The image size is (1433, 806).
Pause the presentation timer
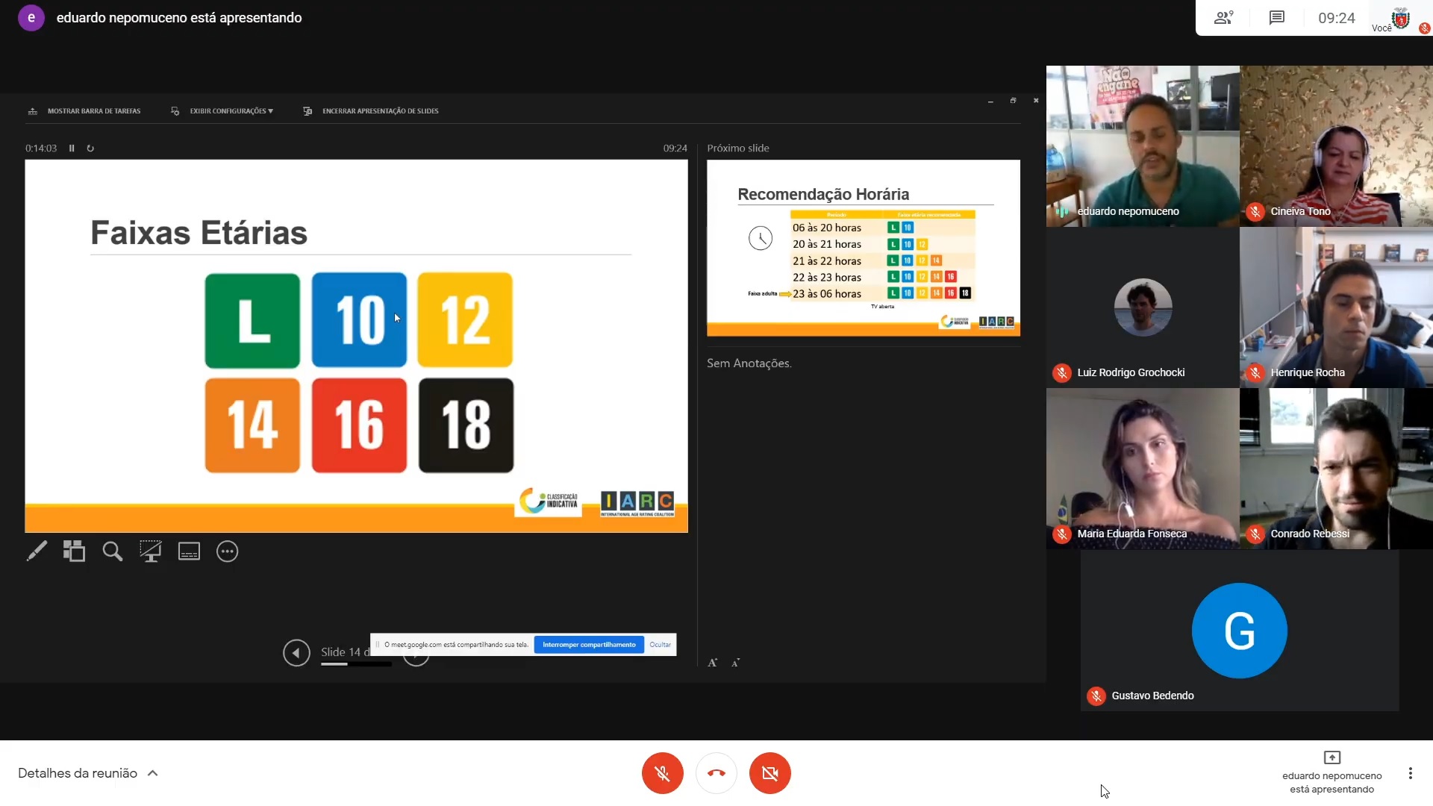click(x=72, y=149)
